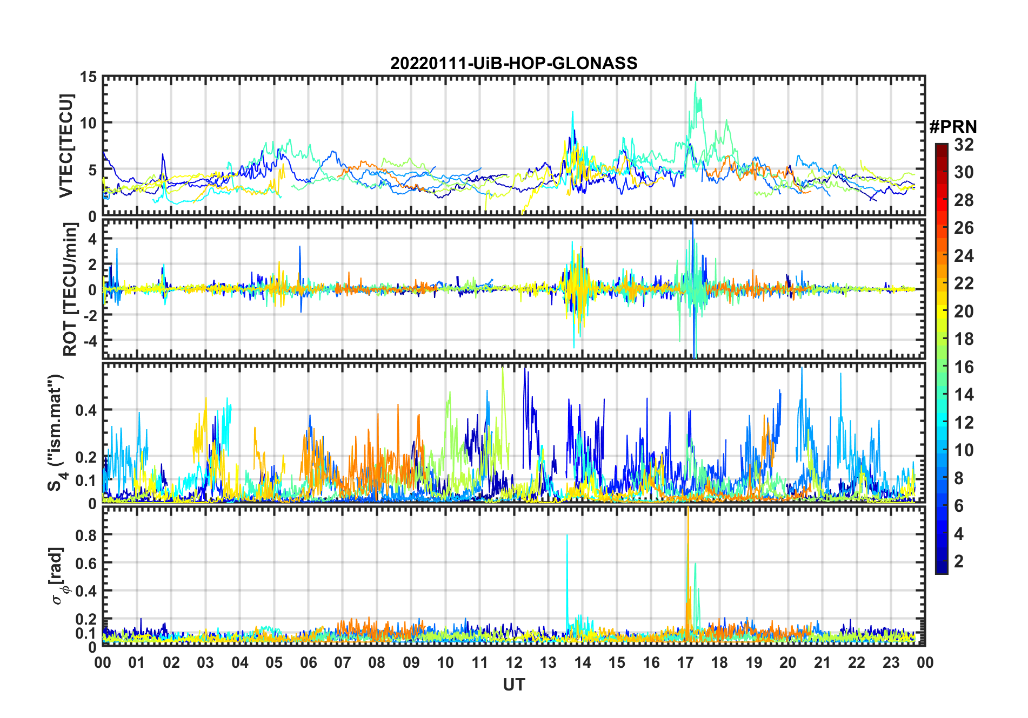Click colorbar tick label 28
Viewport: 1028px width, 718px height.
tap(964, 200)
